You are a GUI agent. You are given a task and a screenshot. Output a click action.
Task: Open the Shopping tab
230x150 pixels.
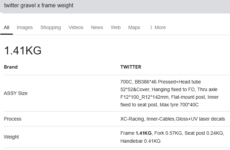[51, 27]
